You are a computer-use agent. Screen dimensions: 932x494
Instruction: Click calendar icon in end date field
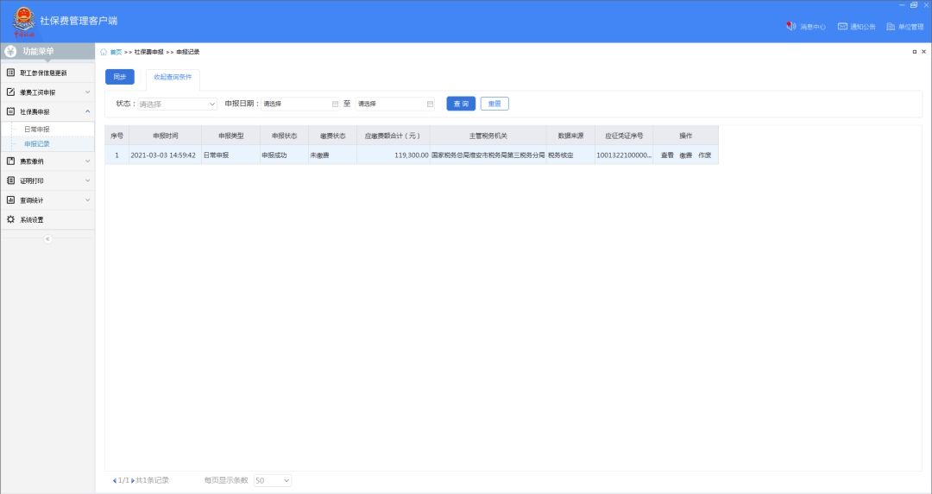[430, 104]
